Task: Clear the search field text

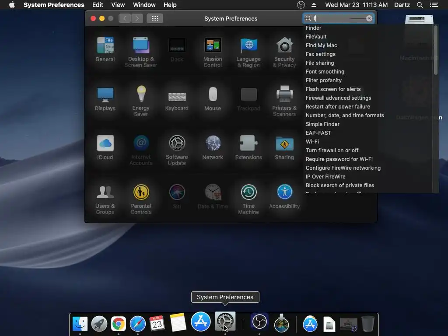Action: 369,18
